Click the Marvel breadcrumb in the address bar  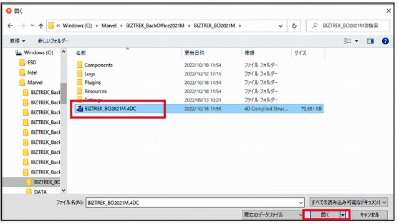[109, 26]
